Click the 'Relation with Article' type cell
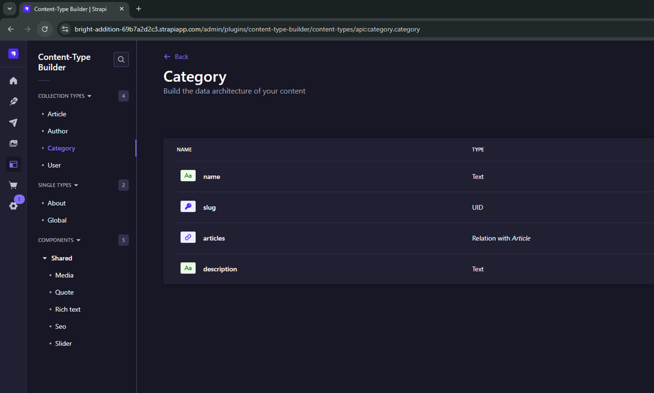The height and width of the screenshot is (393, 654). point(501,238)
